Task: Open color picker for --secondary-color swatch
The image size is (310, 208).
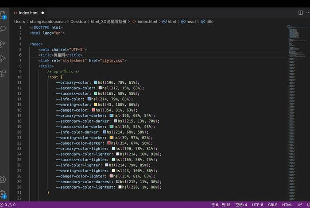Action: click(x=100, y=88)
